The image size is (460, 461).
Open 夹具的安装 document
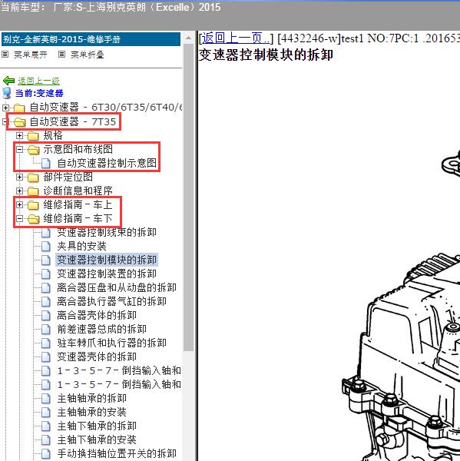click(x=81, y=246)
